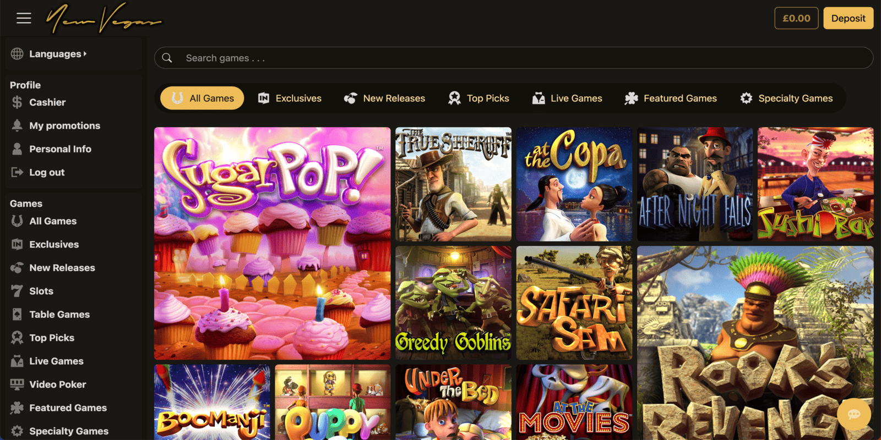Click the Video Poker monitor icon

(17, 384)
